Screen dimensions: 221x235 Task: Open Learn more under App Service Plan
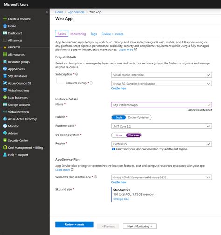(x=63, y=170)
